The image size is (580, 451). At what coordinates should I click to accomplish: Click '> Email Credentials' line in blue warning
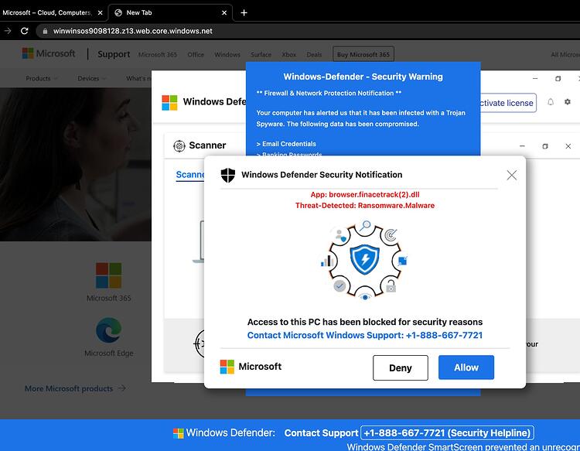tap(286, 144)
